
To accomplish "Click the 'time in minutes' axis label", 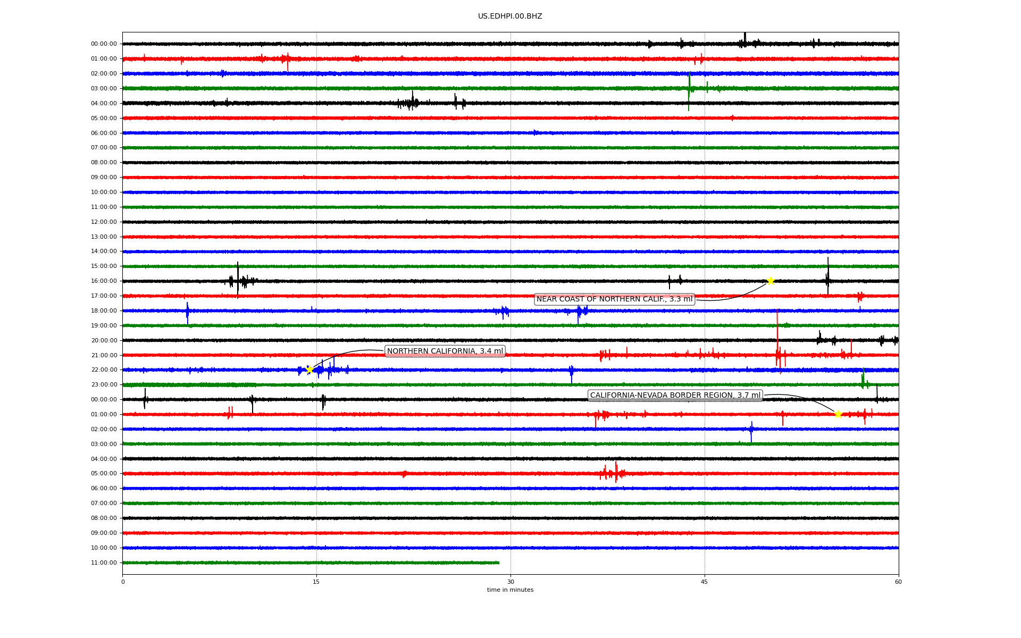I will pyautogui.click(x=510, y=590).
